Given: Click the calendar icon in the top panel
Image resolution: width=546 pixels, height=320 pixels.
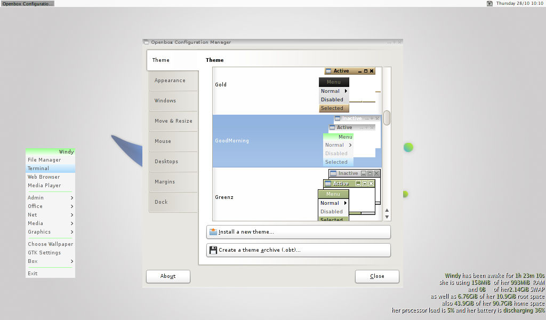Looking at the screenshot, I should pyautogui.click(x=489, y=3).
